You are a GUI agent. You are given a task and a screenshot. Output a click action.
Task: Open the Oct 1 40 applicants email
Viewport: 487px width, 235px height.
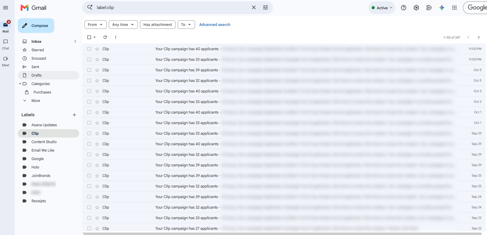tap(285, 112)
